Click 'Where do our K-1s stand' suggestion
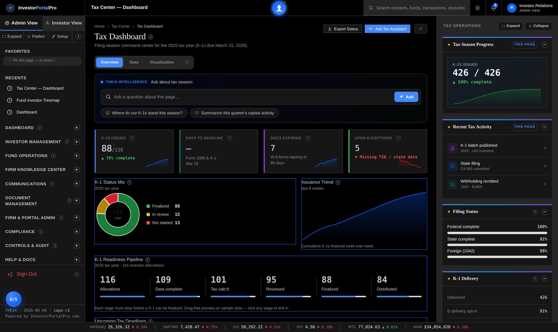The image size is (558, 332). coord(144,113)
